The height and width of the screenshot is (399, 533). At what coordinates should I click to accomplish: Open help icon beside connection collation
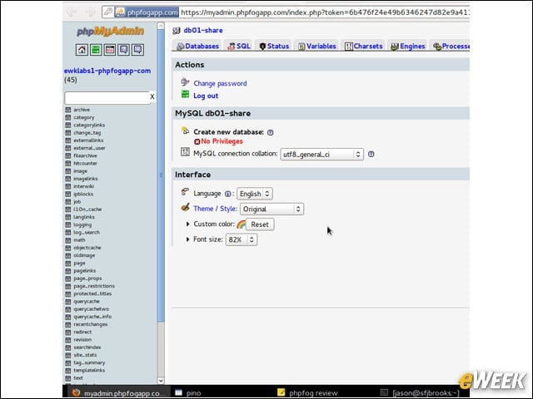point(371,154)
